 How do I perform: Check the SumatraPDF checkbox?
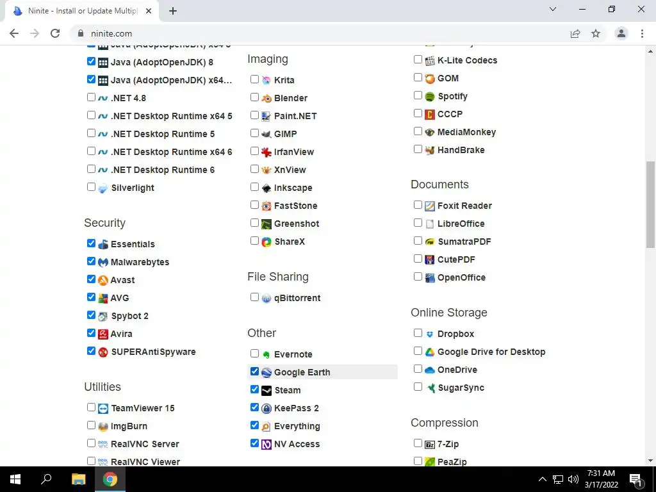pos(418,241)
